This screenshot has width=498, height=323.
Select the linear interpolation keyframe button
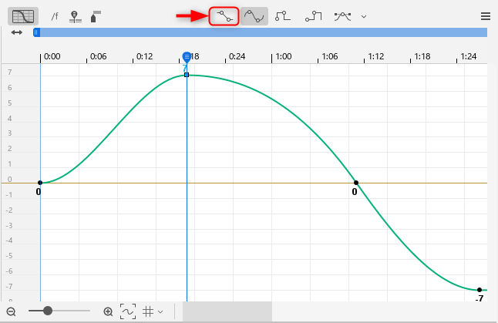(x=224, y=15)
